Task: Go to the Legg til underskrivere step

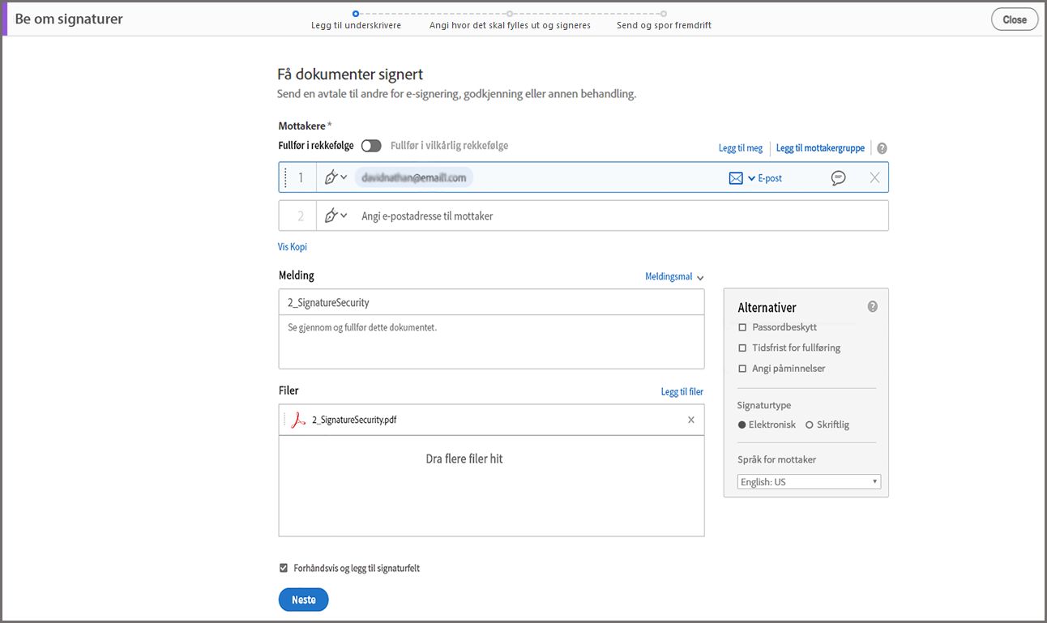Action: [x=355, y=25]
